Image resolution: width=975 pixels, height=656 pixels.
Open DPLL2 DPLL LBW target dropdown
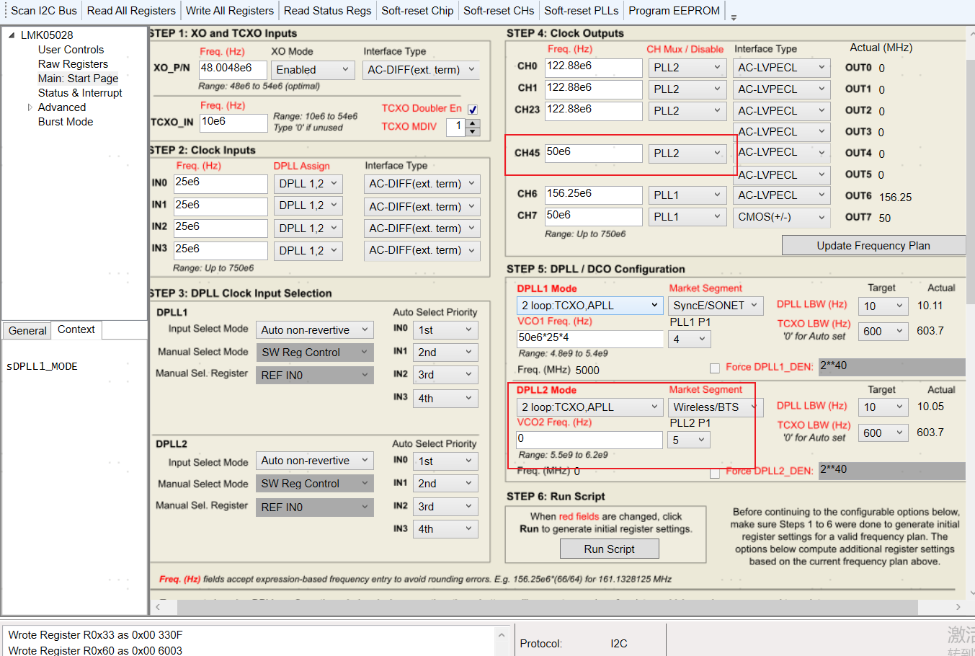pos(883,407)
